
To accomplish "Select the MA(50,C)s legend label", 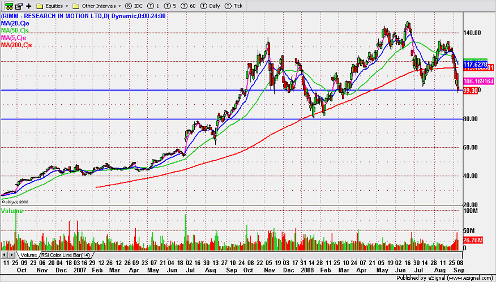I will [14, 31].
